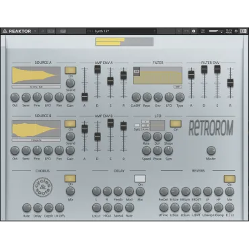Viewport: 249px width, 249px height.
Task: Click the Filter response display
Action: 157,75
